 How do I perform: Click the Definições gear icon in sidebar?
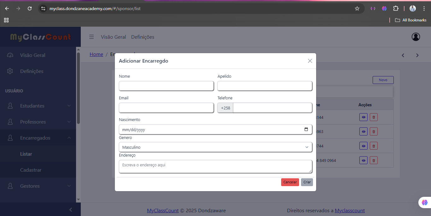tap(10, 71)
